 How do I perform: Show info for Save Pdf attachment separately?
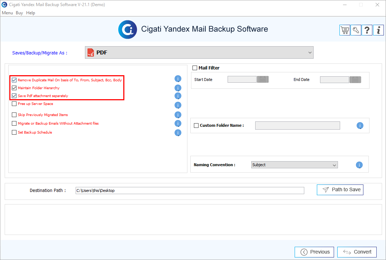point(178,96)
